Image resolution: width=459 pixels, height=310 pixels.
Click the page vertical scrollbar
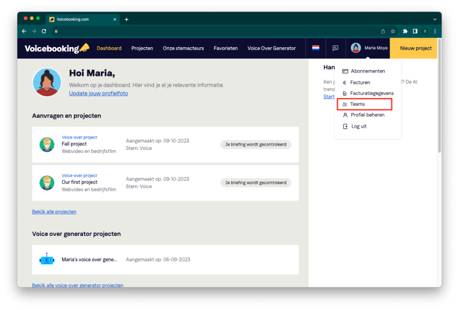(439, 97)
